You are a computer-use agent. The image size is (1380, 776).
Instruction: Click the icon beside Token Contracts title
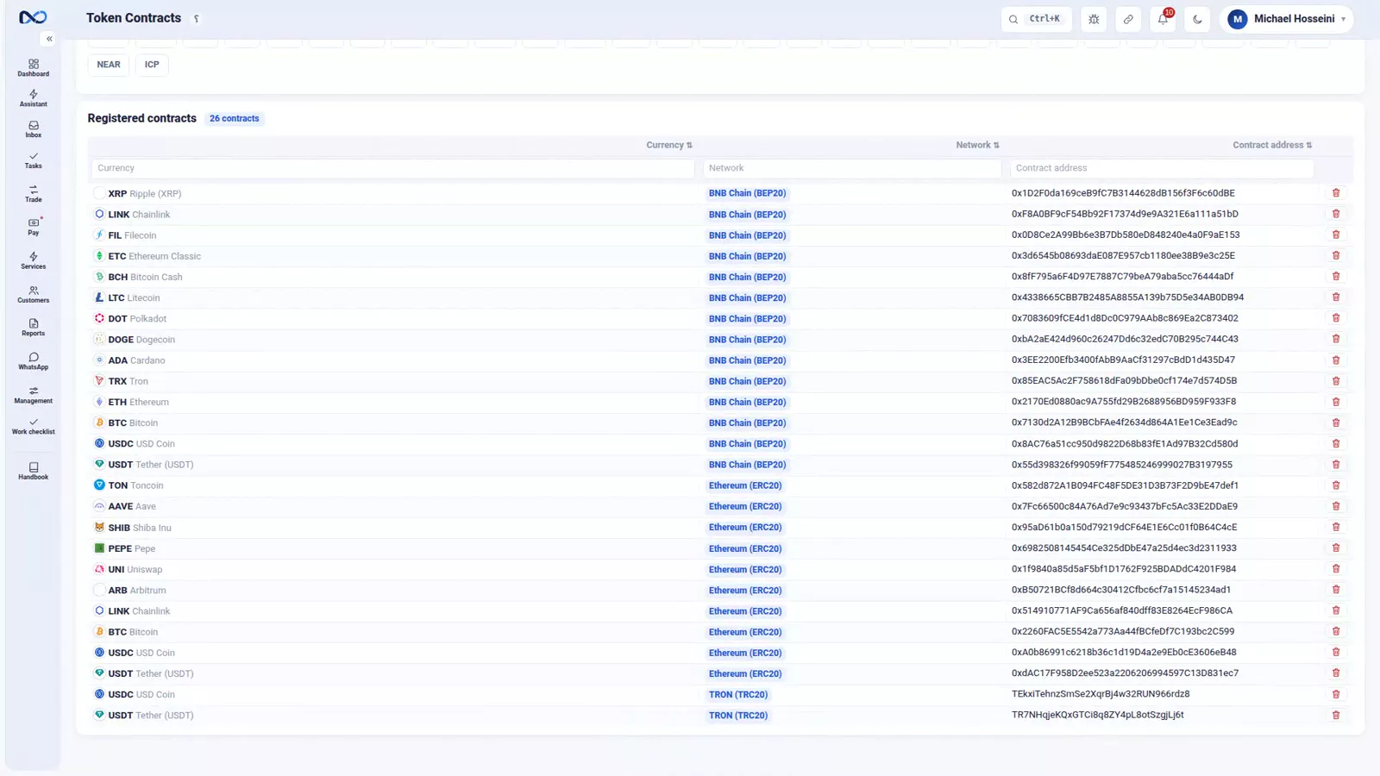(x=197, y=19)
